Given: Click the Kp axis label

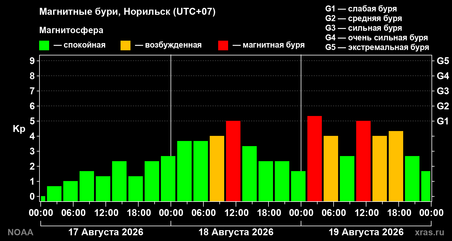Looking at the screenshot, I should 19,129.
